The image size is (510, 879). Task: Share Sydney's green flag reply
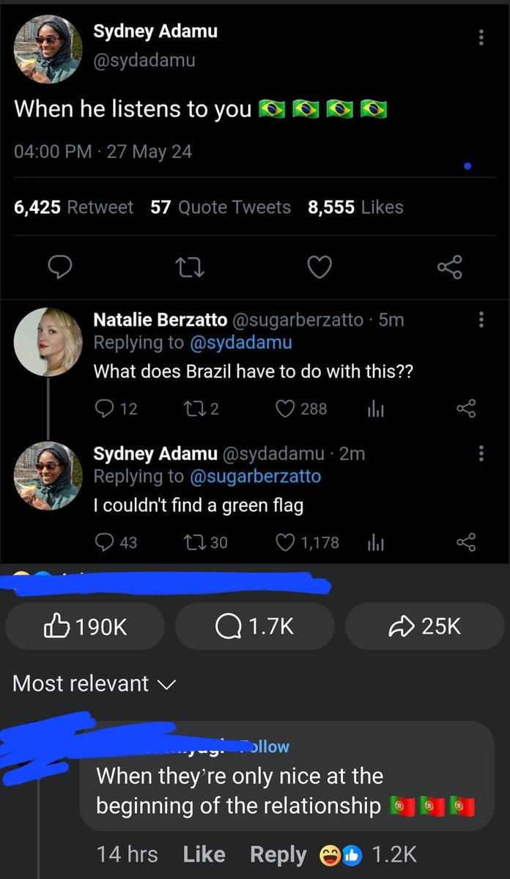coord(466,542)
